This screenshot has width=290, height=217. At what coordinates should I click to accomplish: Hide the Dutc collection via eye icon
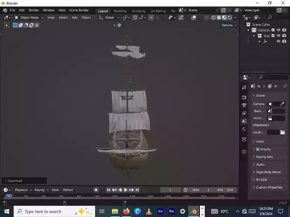[x=279, y=36]
